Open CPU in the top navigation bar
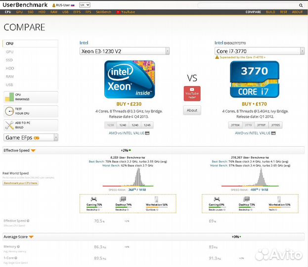This screenshot has width=308, height=267. (8, 12)
